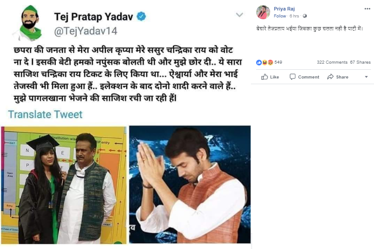The height and width of the screenshot is (249, 374).
Task: Click the blue verified badge beside Tej Pratap Yadav
Action: pyautogui.click(x=141, y=17)
